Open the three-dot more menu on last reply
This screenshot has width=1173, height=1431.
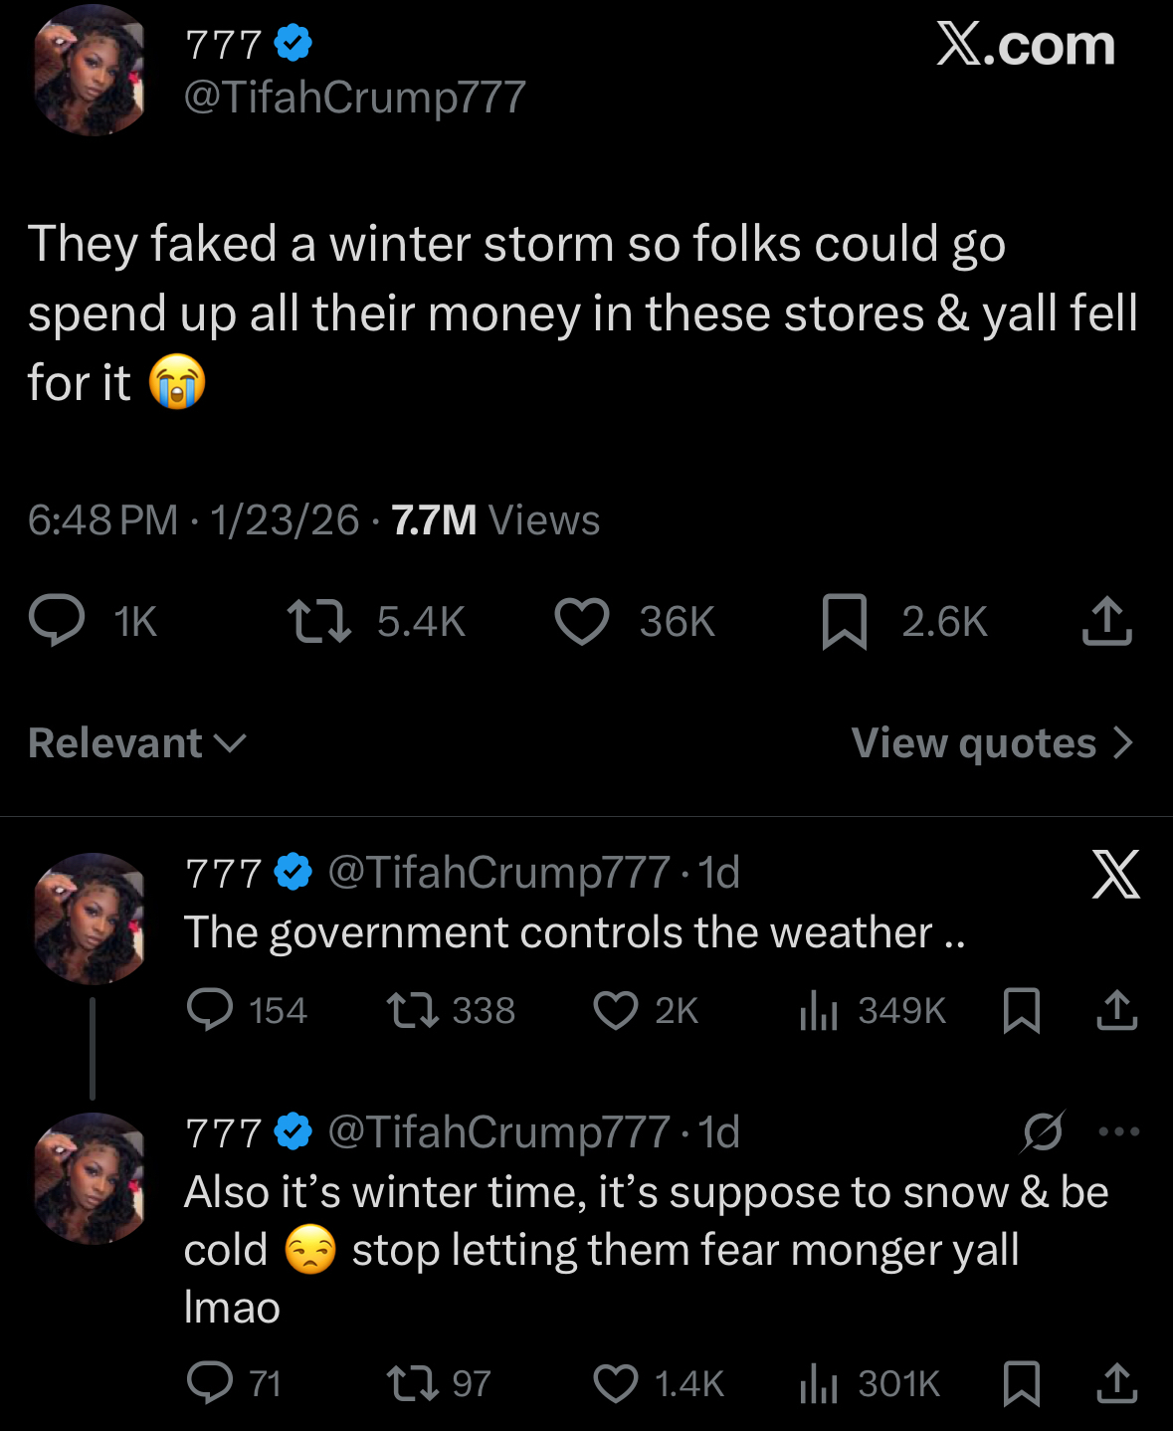tap(1119, 1131)
